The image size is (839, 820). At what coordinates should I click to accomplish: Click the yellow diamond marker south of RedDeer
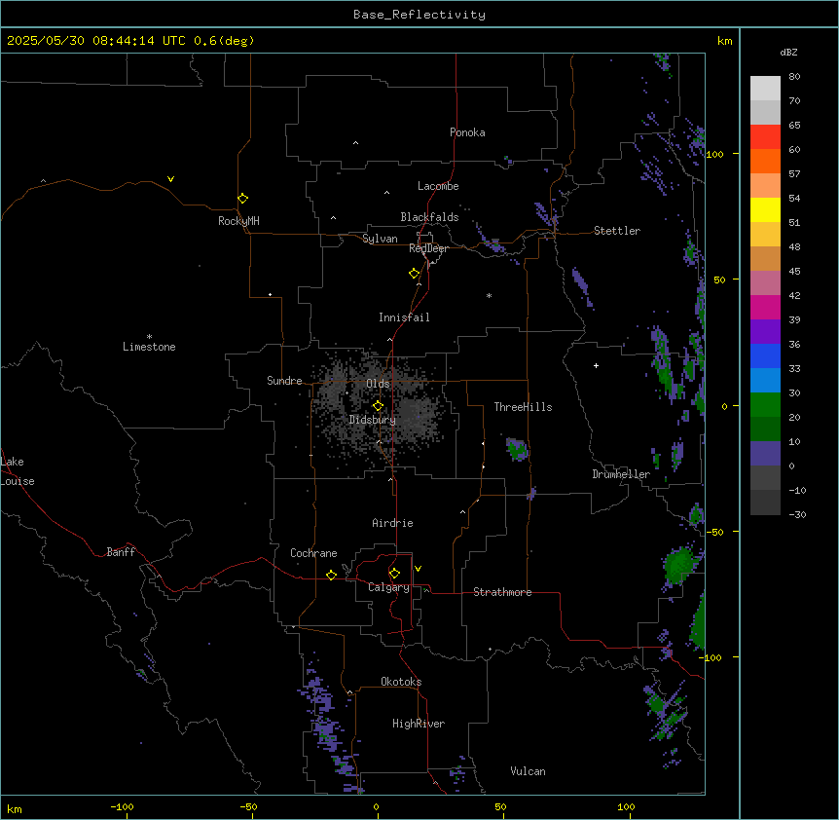coord(415,274)
